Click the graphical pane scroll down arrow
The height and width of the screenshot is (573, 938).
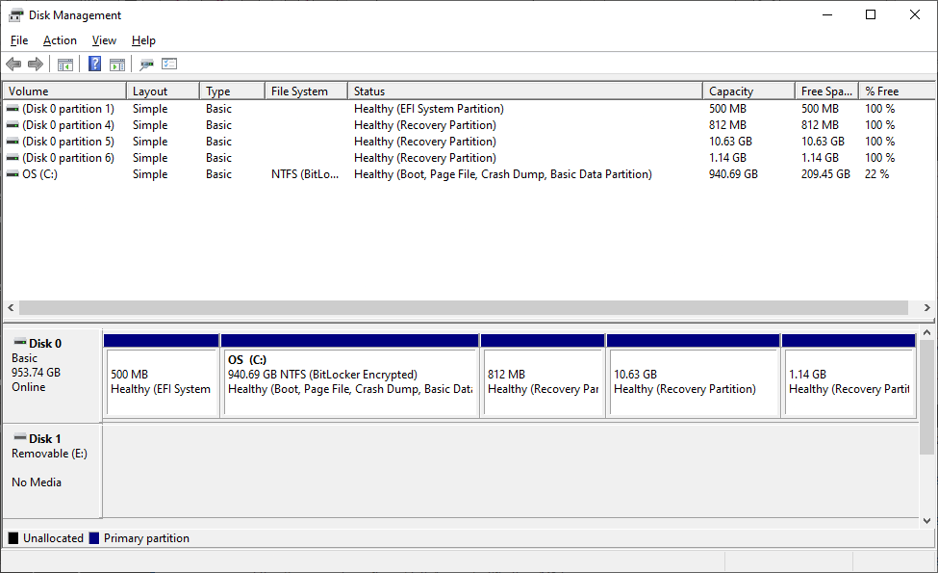[926, 521]
